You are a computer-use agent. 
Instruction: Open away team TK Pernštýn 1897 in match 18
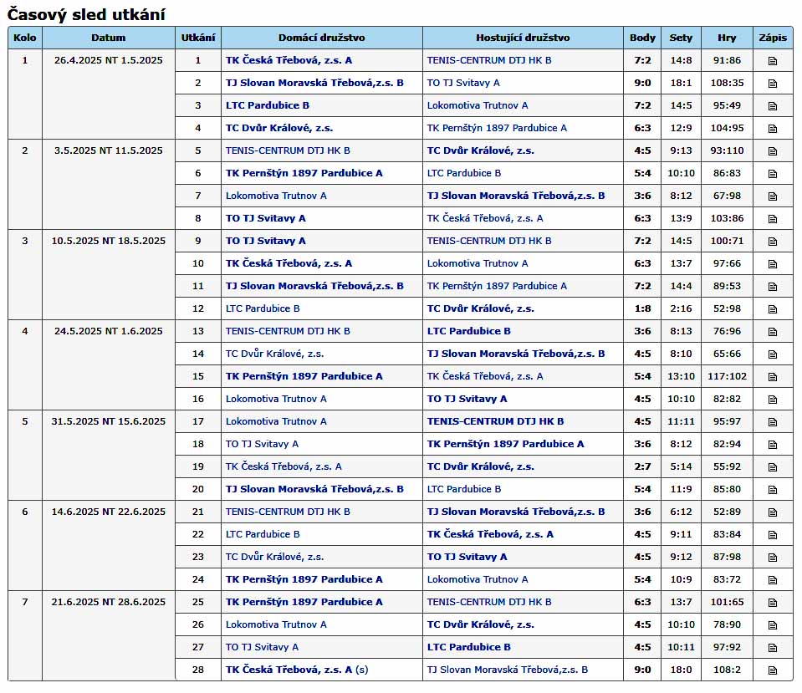(x=506, y=444)
